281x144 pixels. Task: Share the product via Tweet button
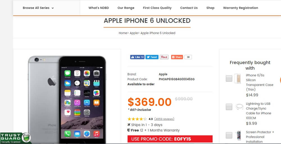(x=152, y=57)
